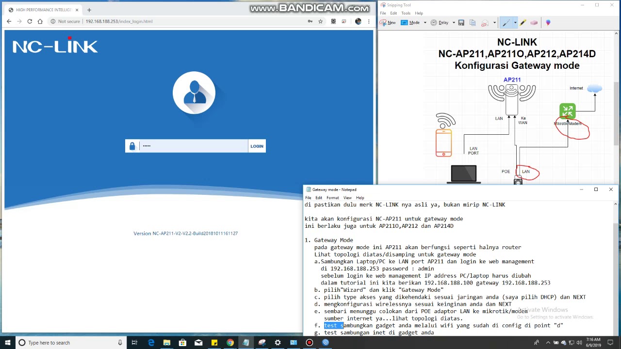Screen dimensions: 621x349
Task: Bookmark this page with star icon
Action: point(320,21)
